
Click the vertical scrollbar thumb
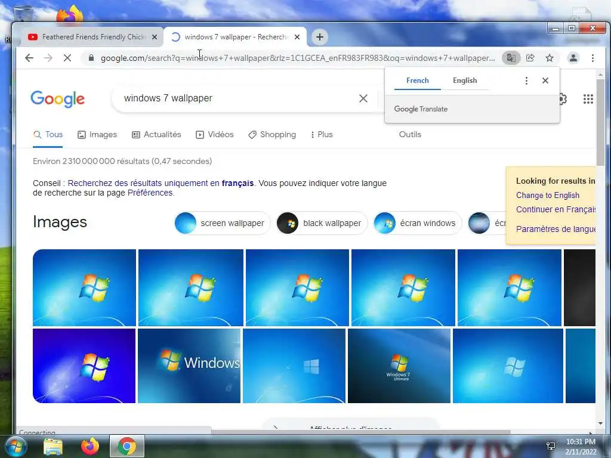(600, 122)
